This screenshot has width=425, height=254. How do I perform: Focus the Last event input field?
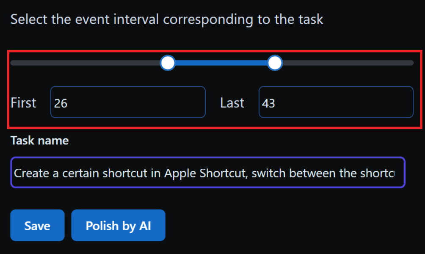336,102
